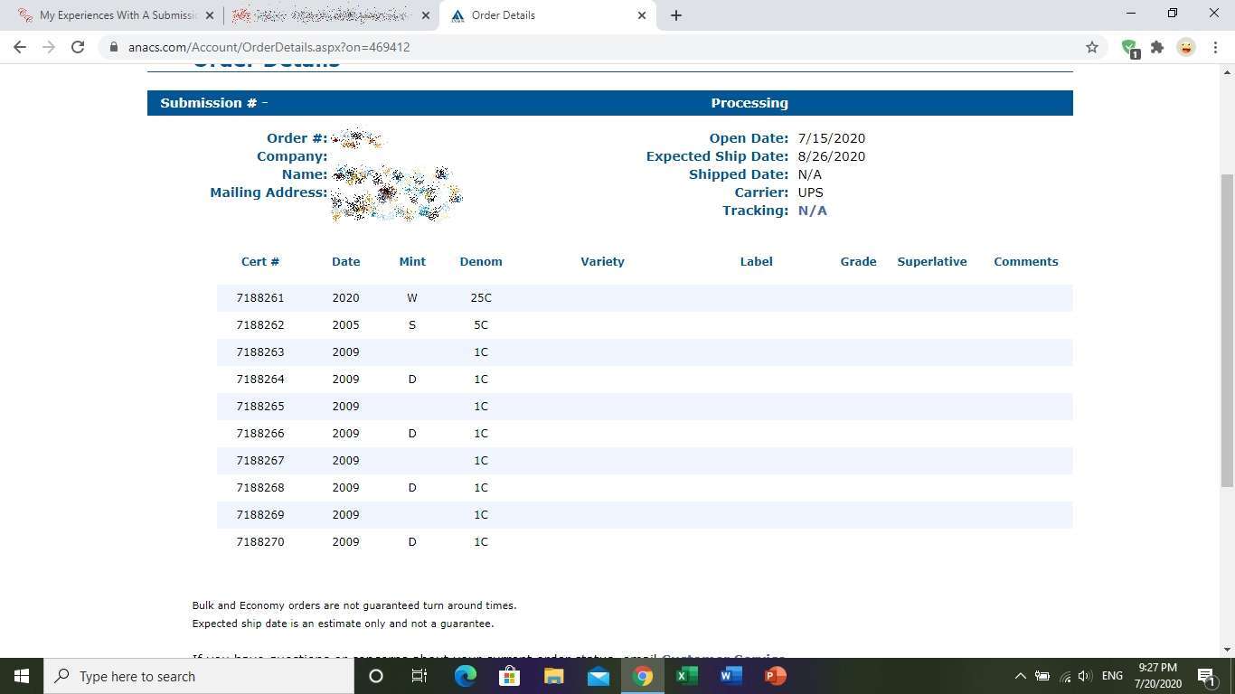Close the My Experiences With A Submission tab
The width and height of the screenshot is (1235, 694).
(210, 15)
